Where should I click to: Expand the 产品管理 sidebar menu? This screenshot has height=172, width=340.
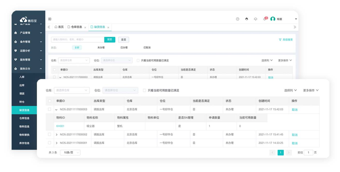[28, 33]
